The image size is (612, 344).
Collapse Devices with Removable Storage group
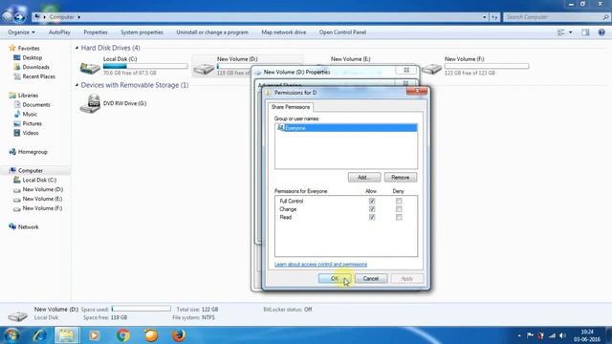(76, 85)
